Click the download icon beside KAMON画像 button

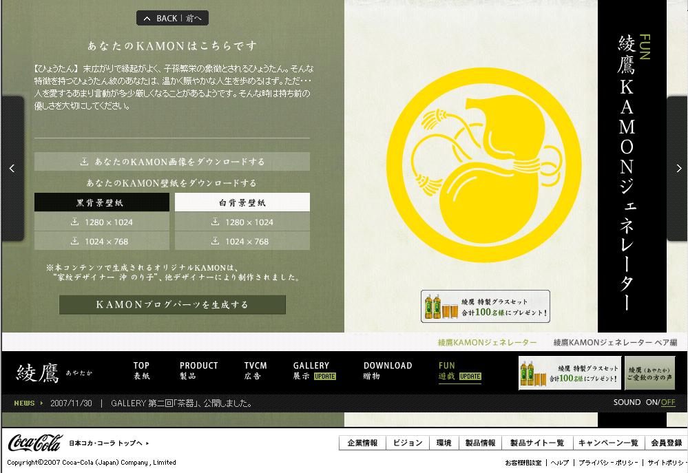(x=84, y=162)
